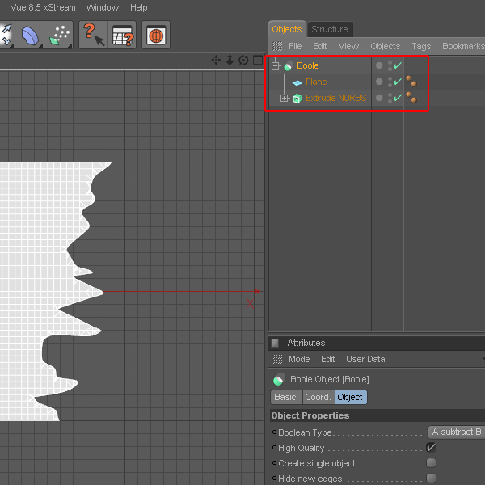Toggle Boole enable green checkmark
This screenshot has width=485, height=485.
click(398, 65)
